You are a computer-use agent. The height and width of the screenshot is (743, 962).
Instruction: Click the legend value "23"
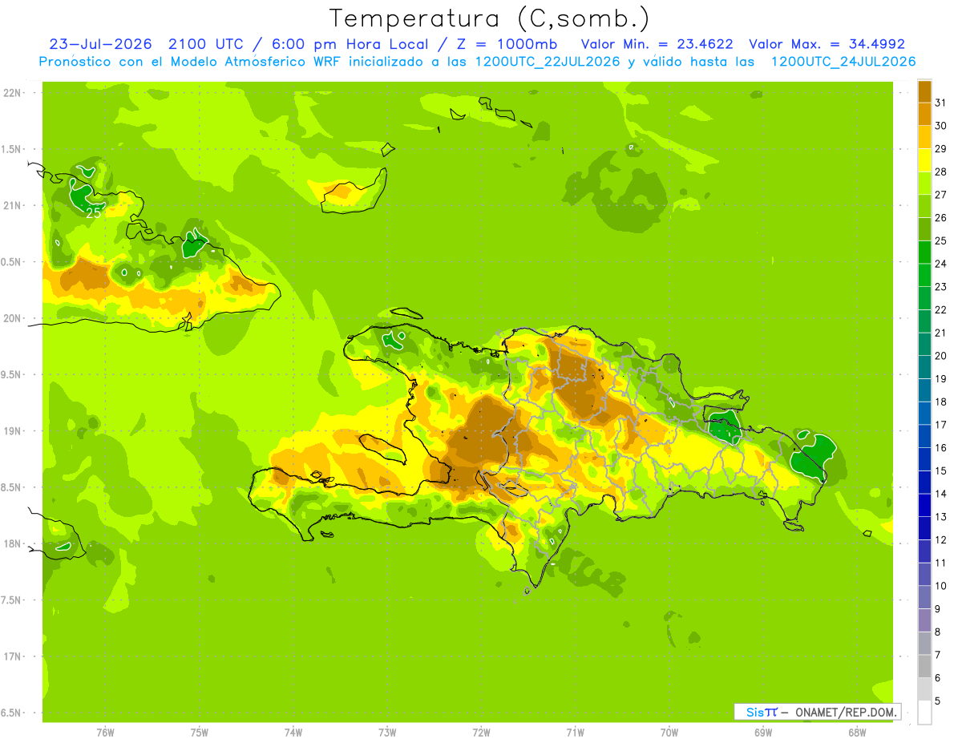(x=941, y=287)
